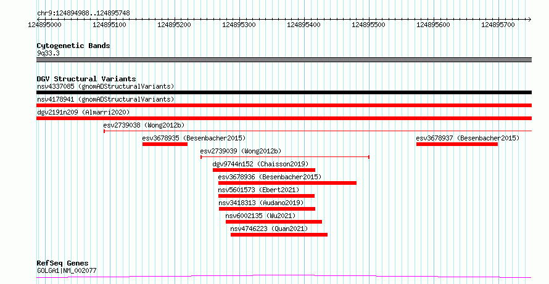Select the red nsv4178941 variant bar
The image size is (549, 284).
click(x=284, y=105)
